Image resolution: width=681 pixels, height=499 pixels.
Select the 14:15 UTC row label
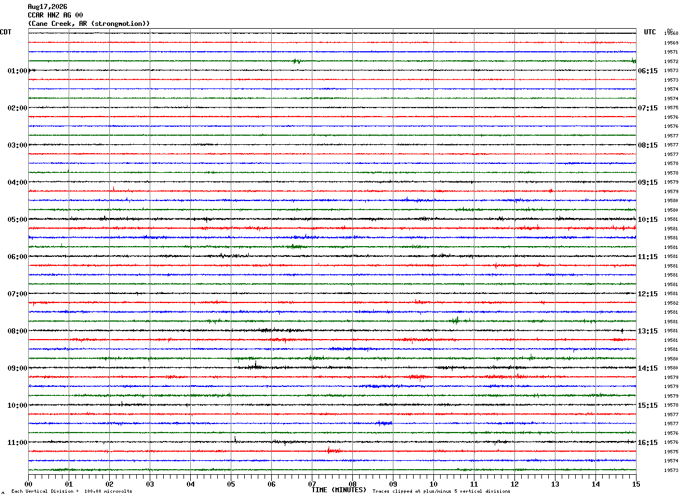point(647,368)
